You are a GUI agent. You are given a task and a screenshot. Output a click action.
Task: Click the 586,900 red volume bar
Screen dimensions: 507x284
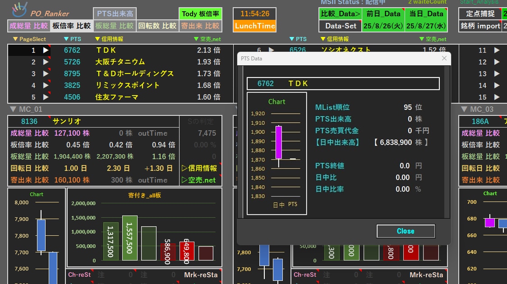click(x=168, y=252)
